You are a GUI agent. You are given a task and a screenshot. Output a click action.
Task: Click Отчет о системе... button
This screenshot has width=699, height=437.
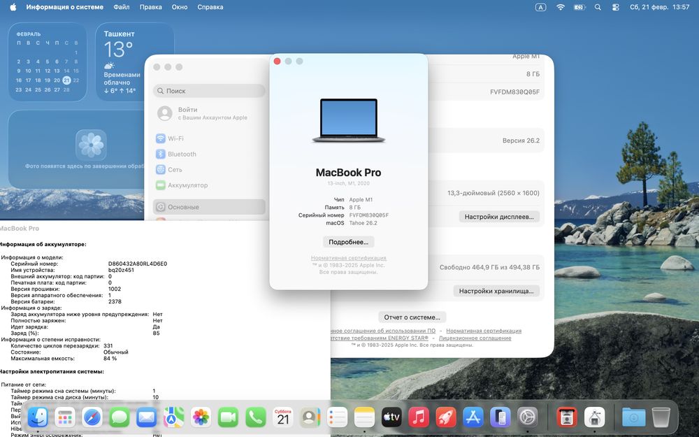pyautogui.click(x=412, y=317)
